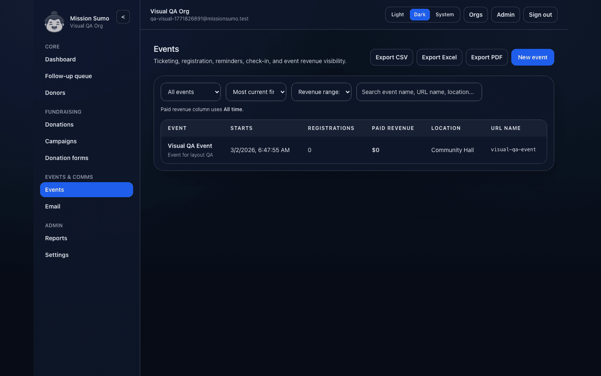This screenshot has height=376, width=601.
Task: Sign out of Visual QA Org
Action: (x=540, y=14)
